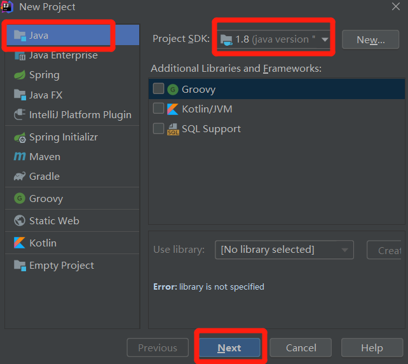Close the New Project dialog
Image resolution: width=408 pixels, height=364 pixels.
tap(395, 6)
